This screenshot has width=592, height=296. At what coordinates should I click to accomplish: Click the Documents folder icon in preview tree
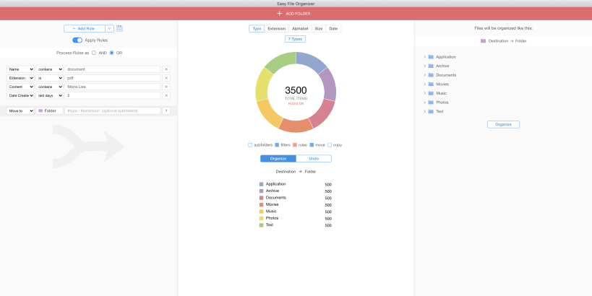pyautogui.click(x=431, y=75)
